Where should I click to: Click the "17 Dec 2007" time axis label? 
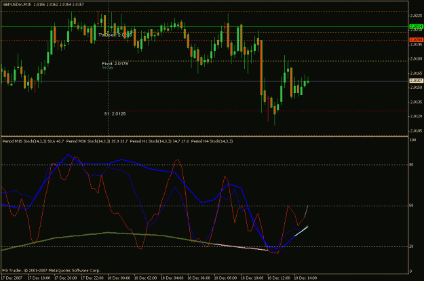pyautogui.click(x=12, y=278)
